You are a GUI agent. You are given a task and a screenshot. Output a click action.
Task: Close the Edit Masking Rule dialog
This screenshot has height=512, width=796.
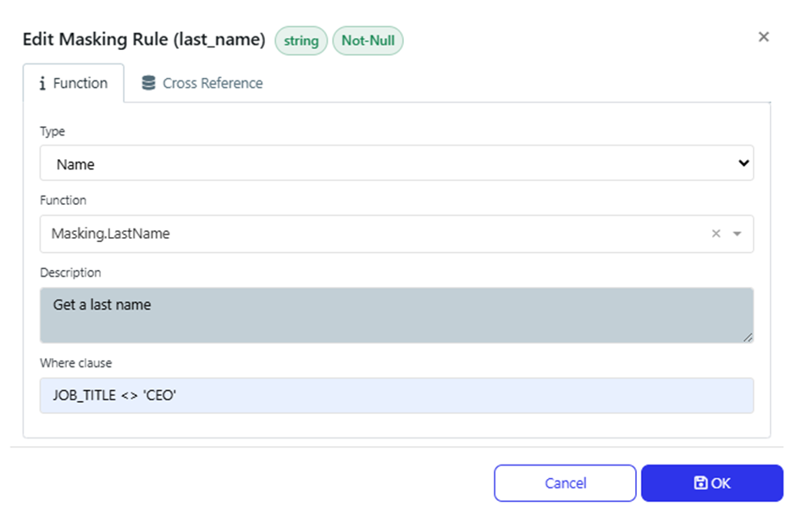pyautogui.click(x=764, y=36)
